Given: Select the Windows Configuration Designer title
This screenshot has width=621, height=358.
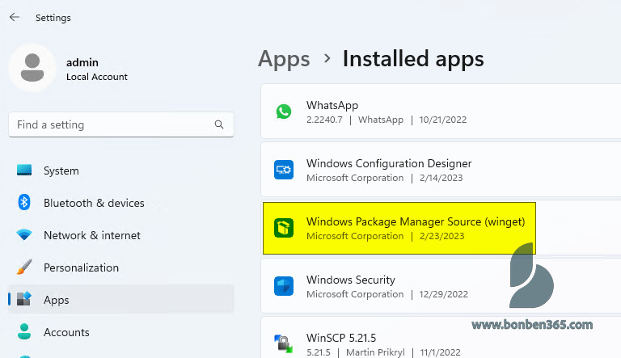Looking at the screenshot, I should coord(389,163).
